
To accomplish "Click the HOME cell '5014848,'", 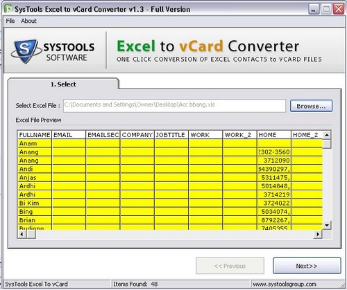I will 274,186.
